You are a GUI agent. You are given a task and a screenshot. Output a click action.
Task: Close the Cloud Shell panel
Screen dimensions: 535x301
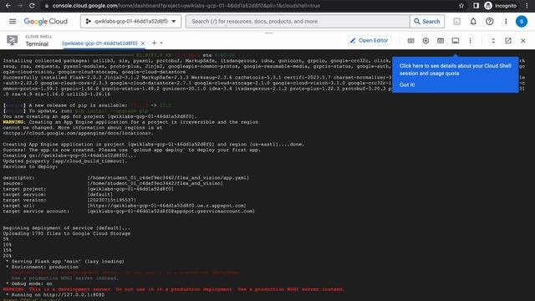click(x=523, y=41)
